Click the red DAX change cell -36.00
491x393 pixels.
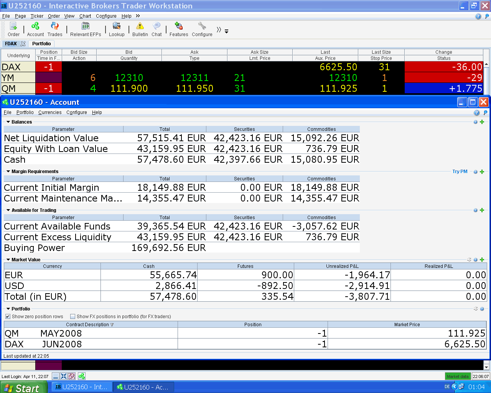444,67
